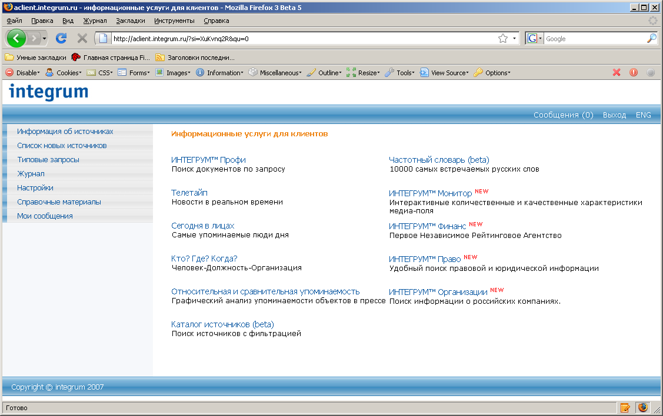Open the Resize toolbar menu
Image resolution: width=663 pixels, height=416 pixels.
pyautogui.click(x=363, y=73)
